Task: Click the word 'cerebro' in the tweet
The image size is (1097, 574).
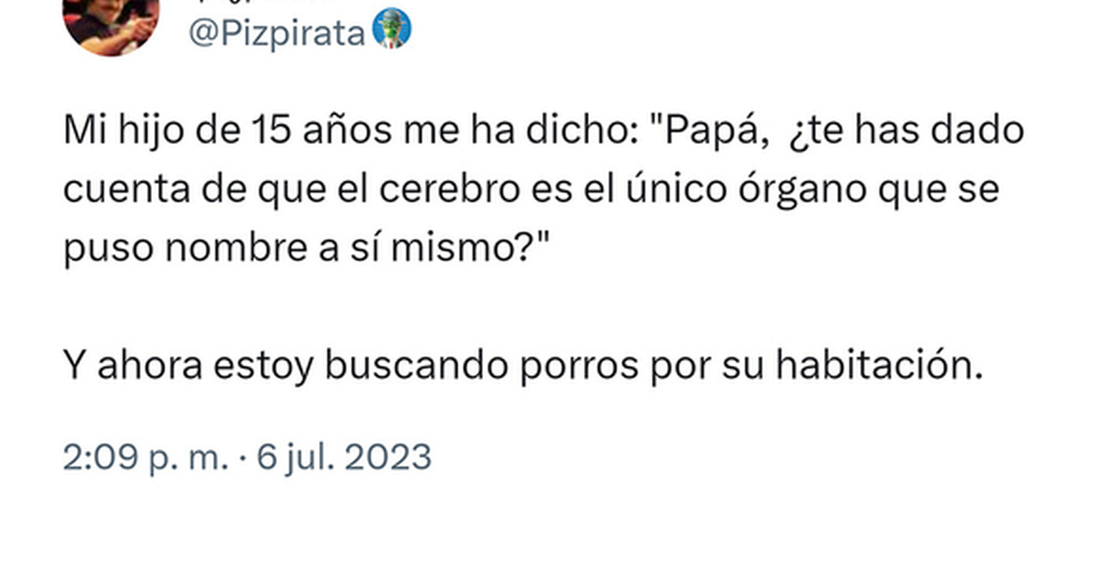Action: [450, 189]
